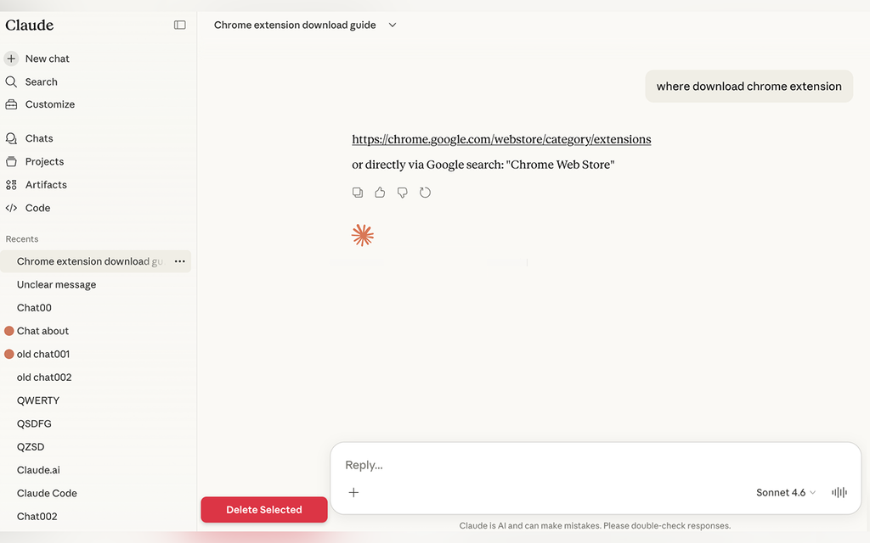
Task: Click the Projects folder icon
Action: point(11,162)
